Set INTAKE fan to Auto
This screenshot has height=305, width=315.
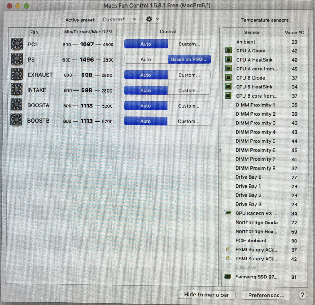[146, 90]
